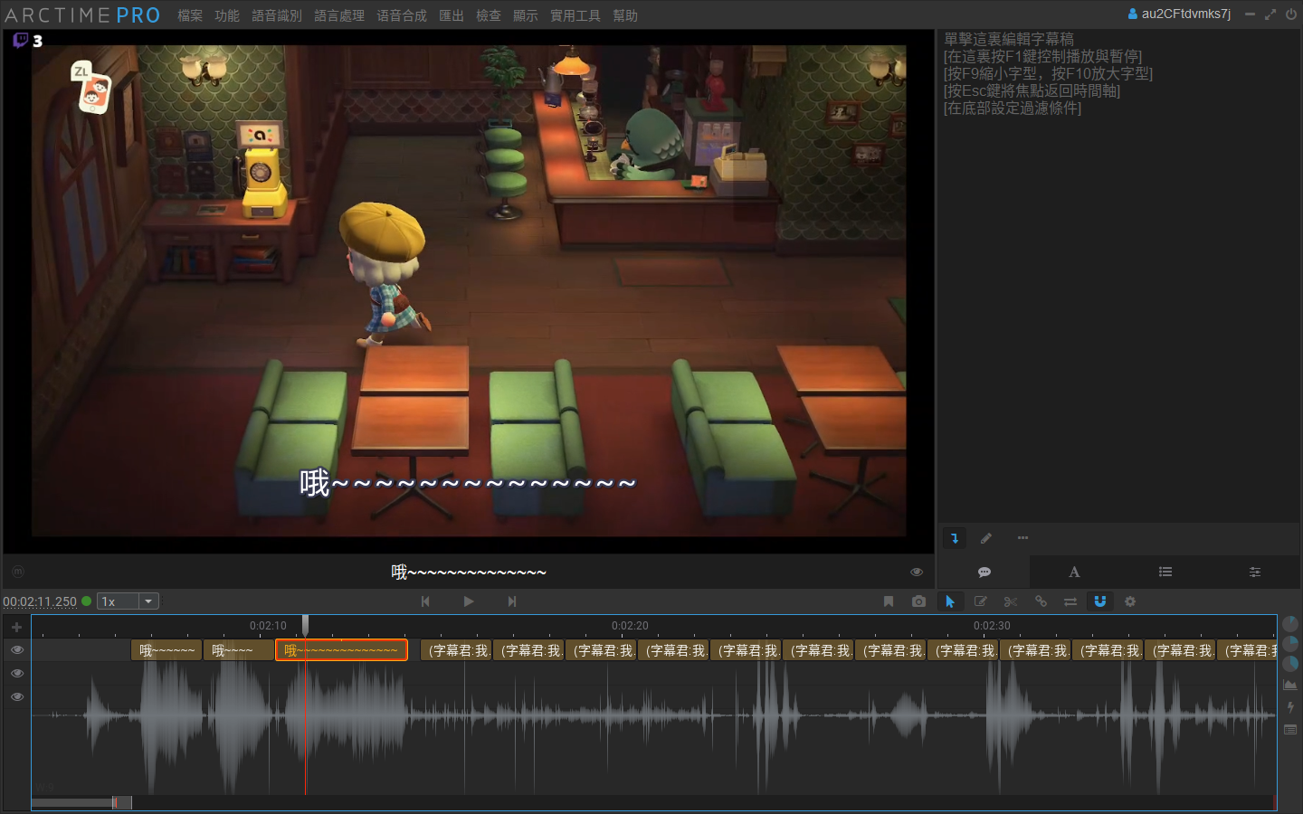
Task: Click the third pie-chart zoom icon
Action: 1290,663
